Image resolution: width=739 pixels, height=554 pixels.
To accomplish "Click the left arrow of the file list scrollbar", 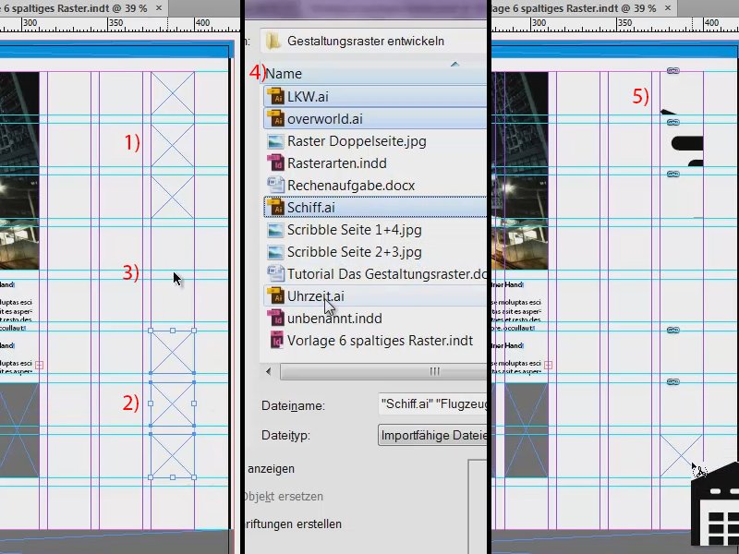I will (x=268, y=371).
